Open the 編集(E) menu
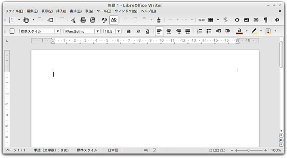 pos(32,11)
